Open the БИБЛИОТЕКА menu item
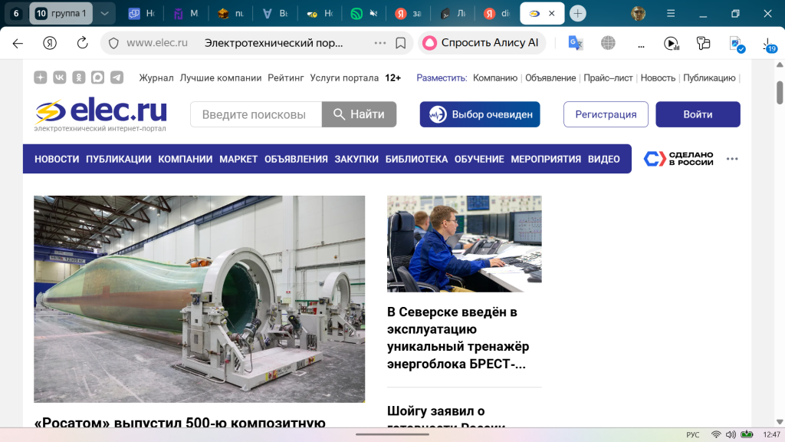785x442 pixels. coord(416,160)
